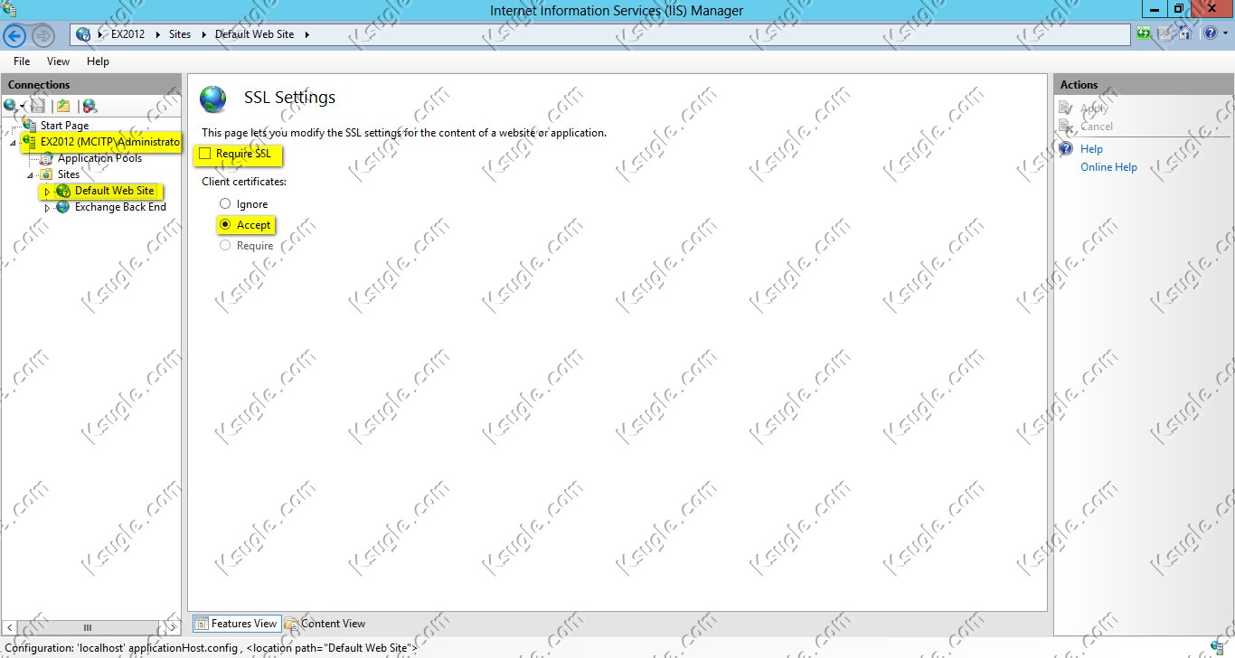Click the Forward navigation arrow
The height and width of the screenshot is (658, 1235).
43,35
